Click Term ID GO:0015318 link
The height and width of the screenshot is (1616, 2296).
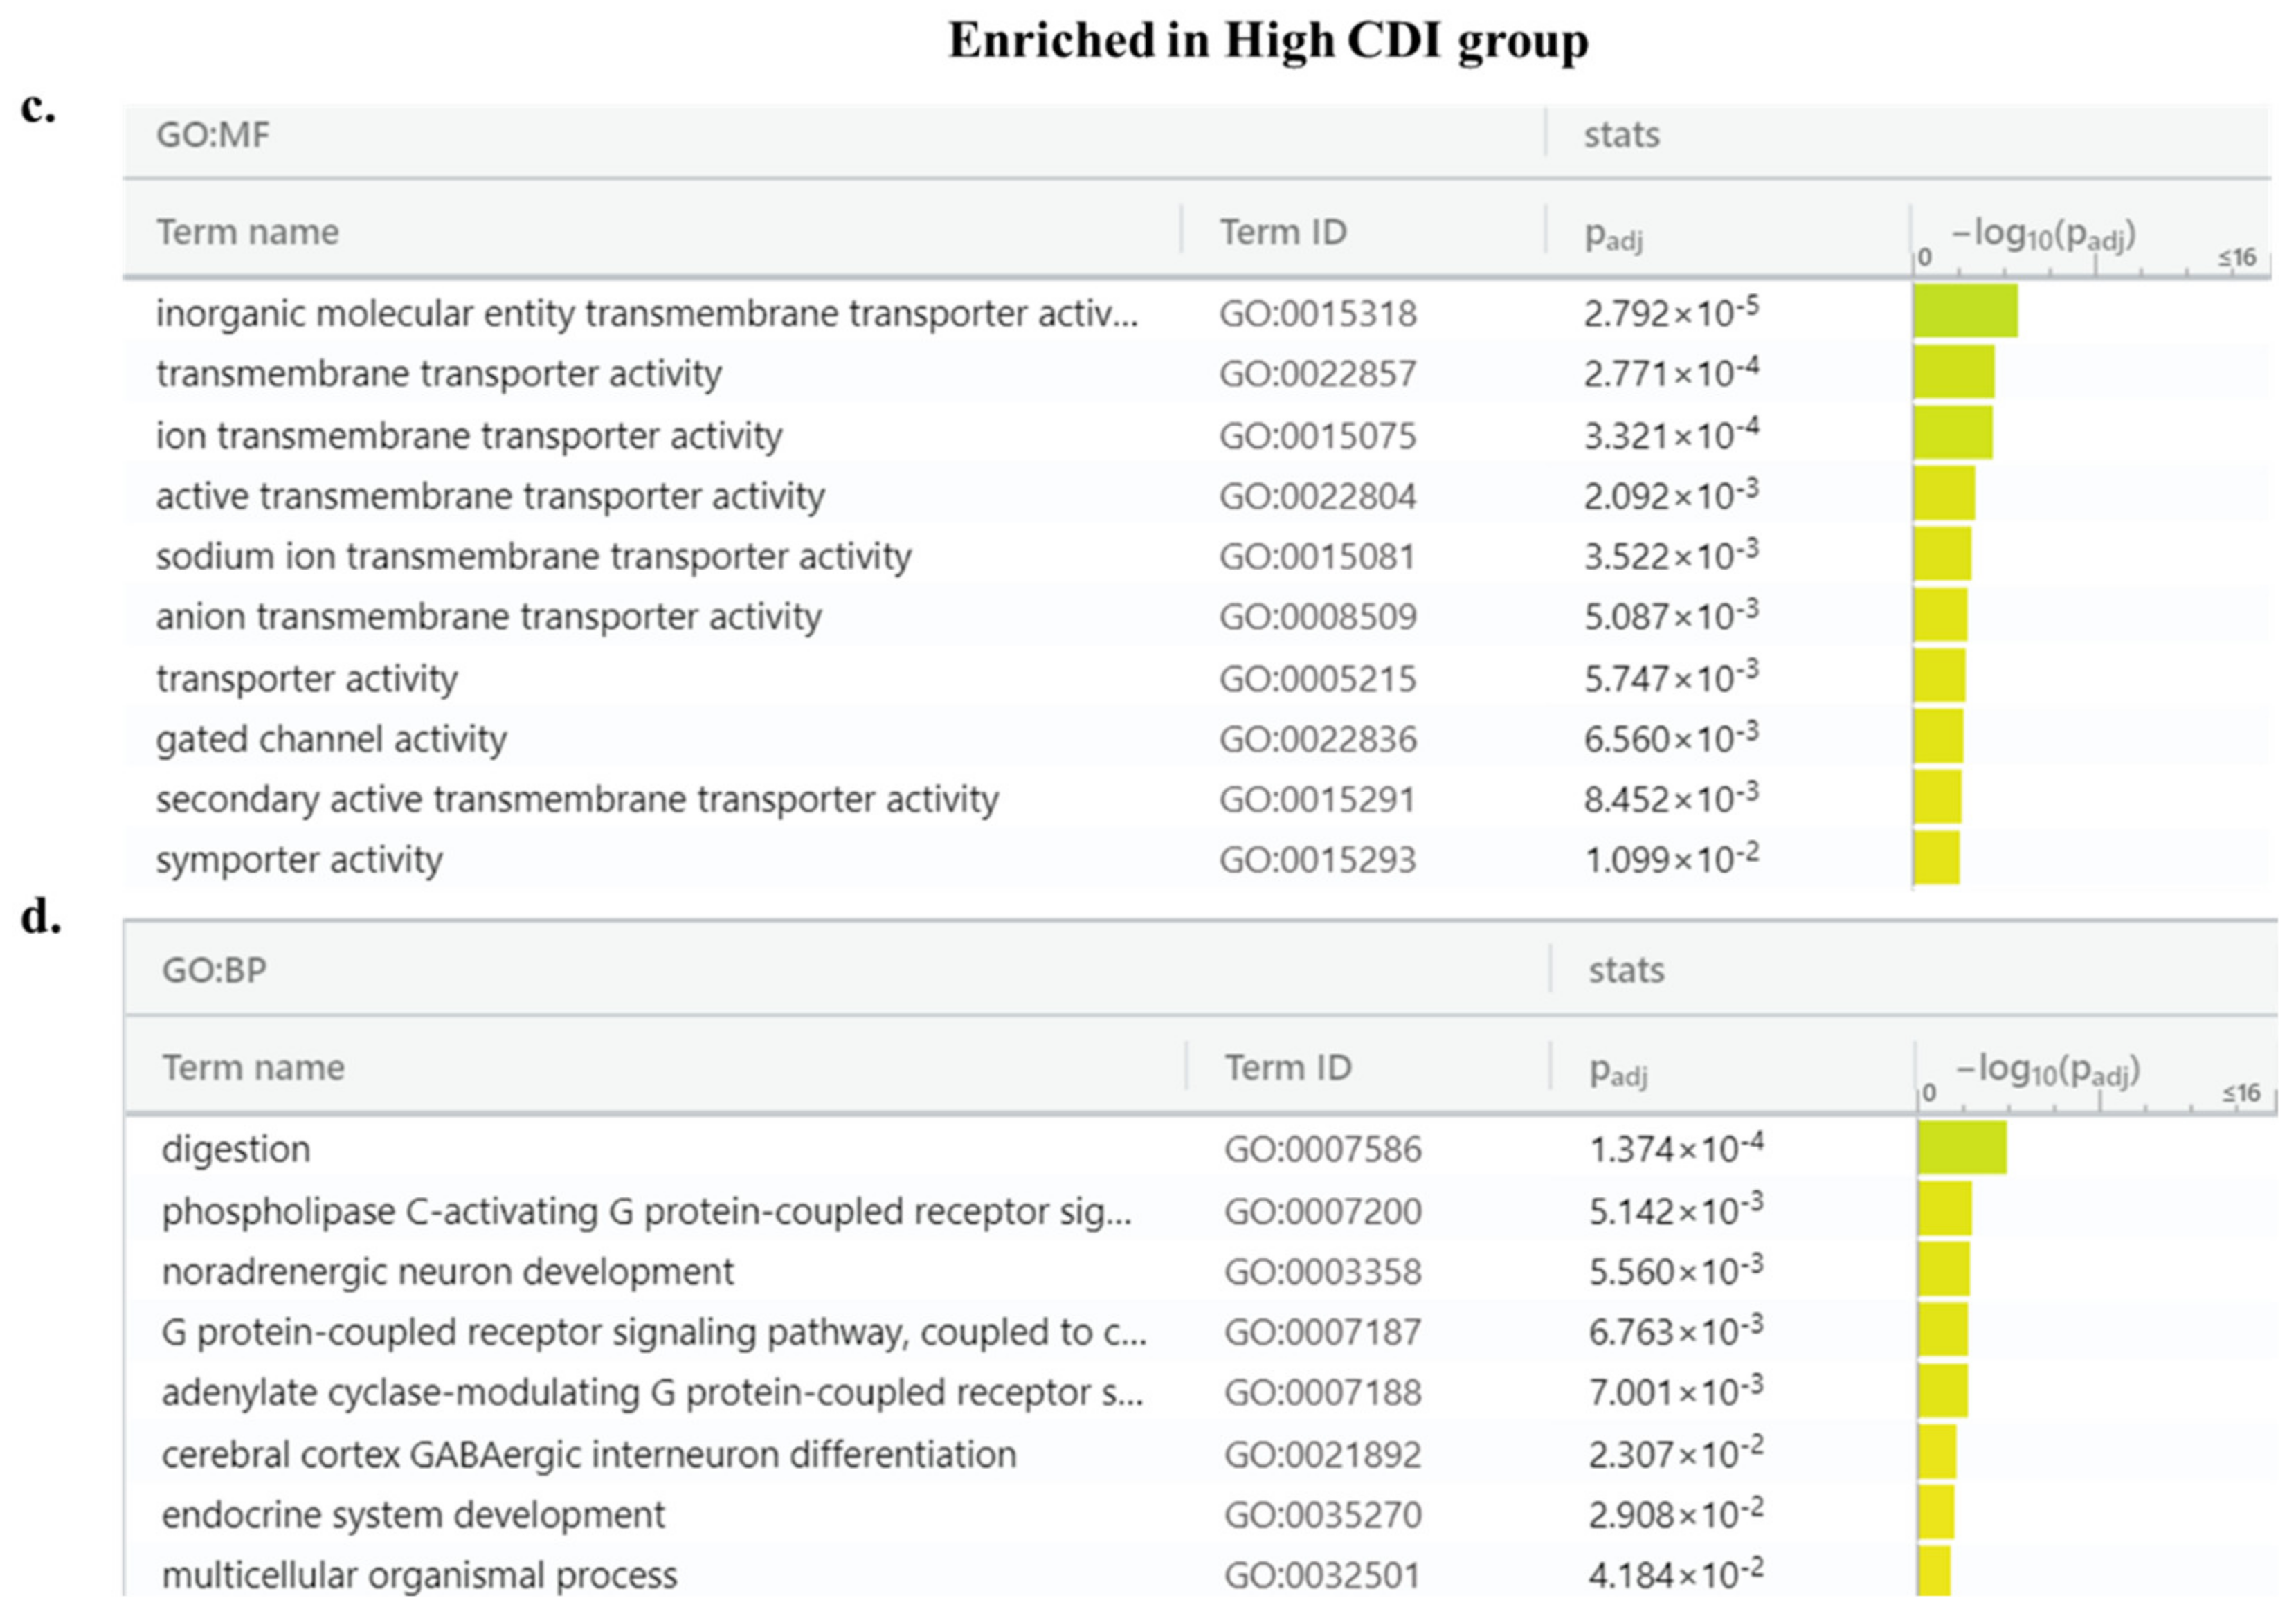(x=1317, y=314)
